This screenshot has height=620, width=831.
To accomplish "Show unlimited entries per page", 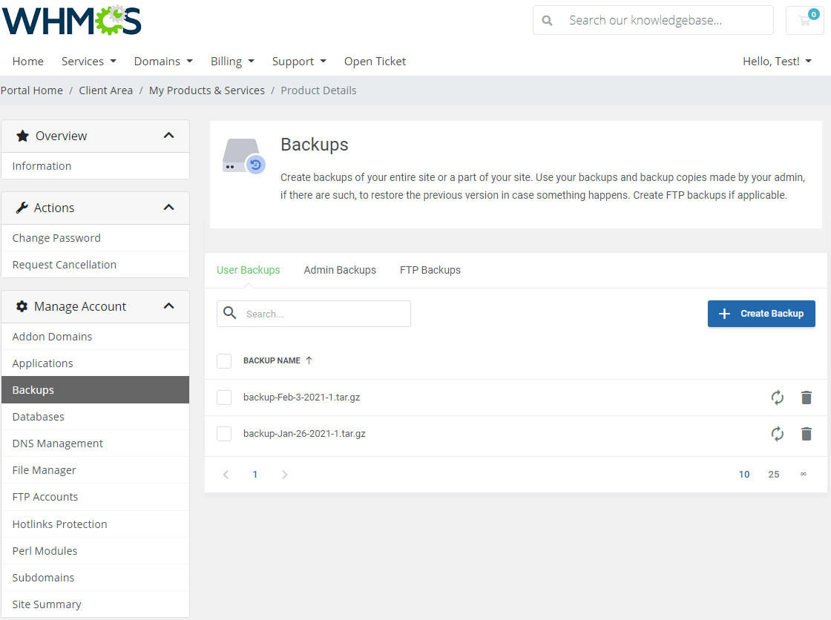I will [x=803, y=475].
